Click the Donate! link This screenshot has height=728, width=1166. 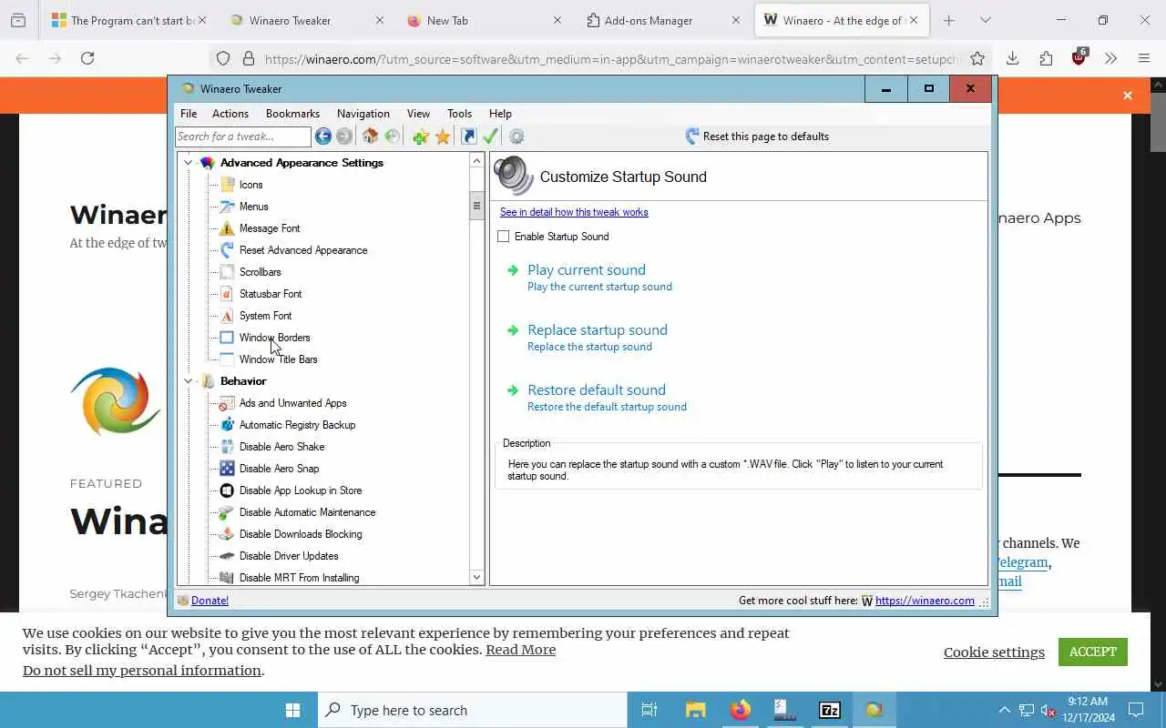[210, 601]
